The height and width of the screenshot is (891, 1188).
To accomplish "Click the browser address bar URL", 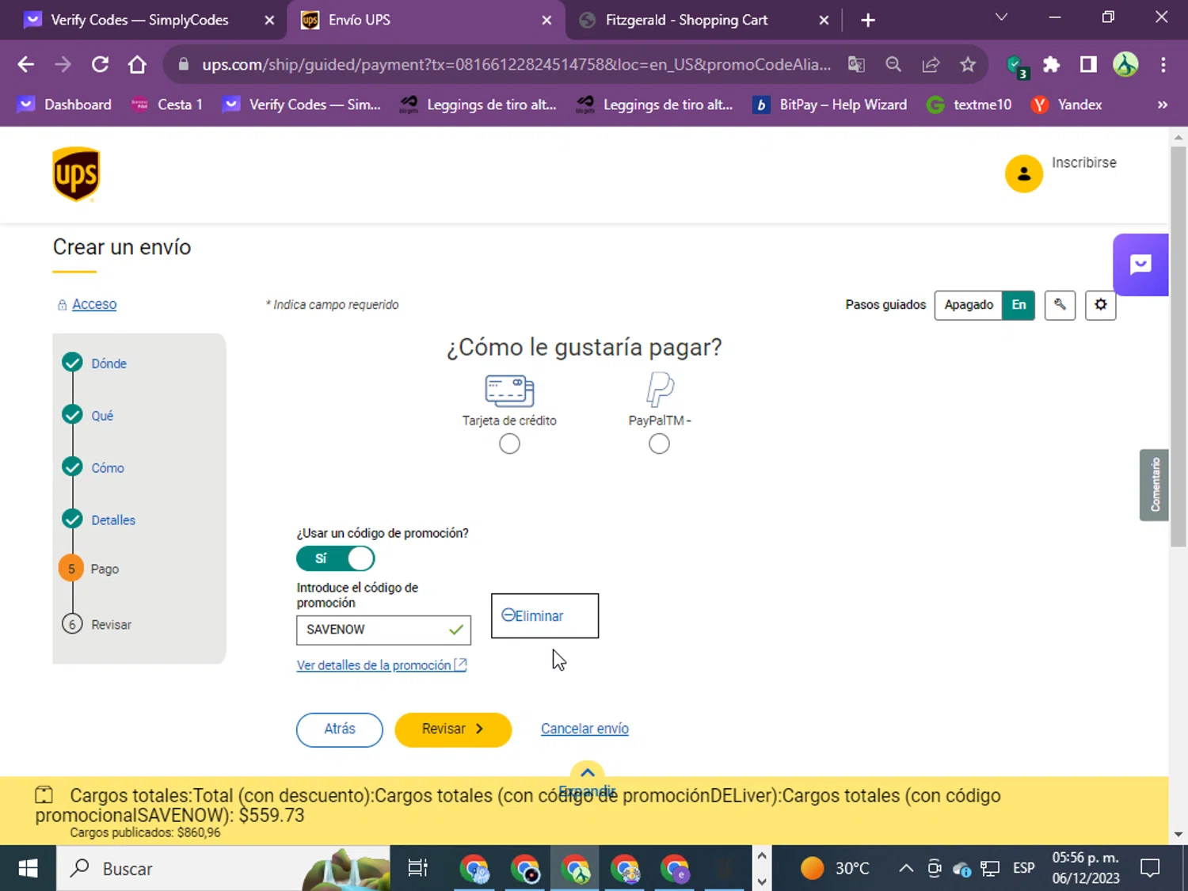I will 516,64.
